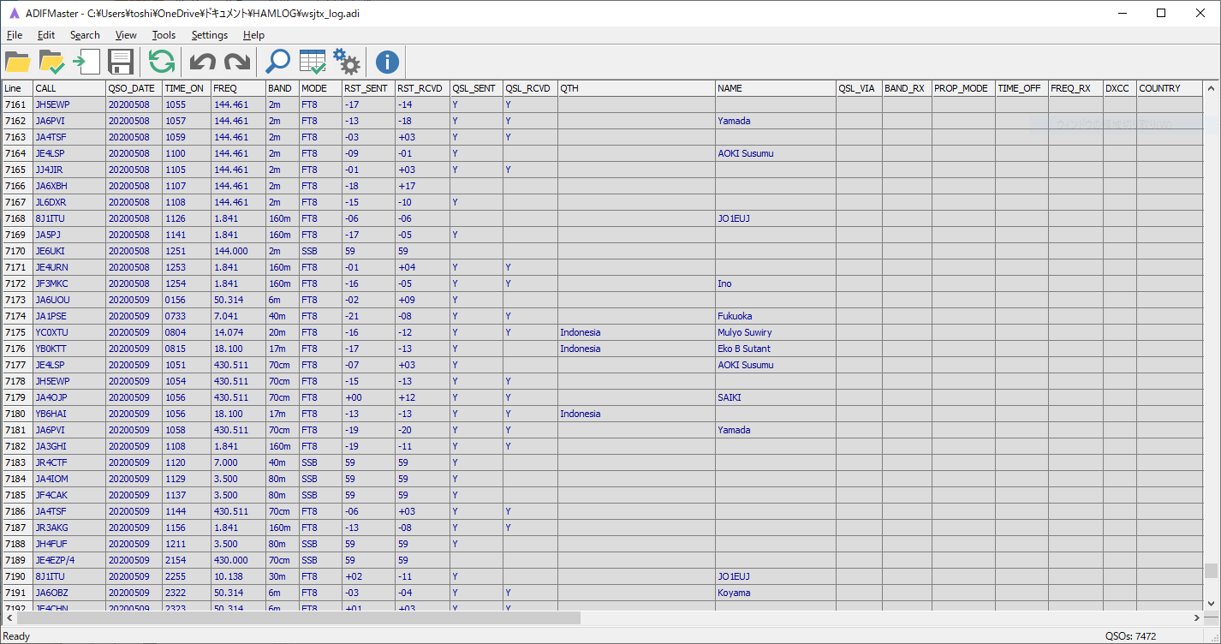Select the line number 7170 cell
The width and height of the screenshot is (1221, 644).
17,251
